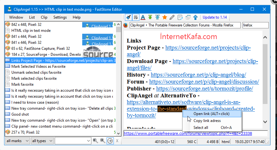Open the Help menu
The height and width of the screenshot is (150, 277).
pyautogui.click(x=77, y=17)
